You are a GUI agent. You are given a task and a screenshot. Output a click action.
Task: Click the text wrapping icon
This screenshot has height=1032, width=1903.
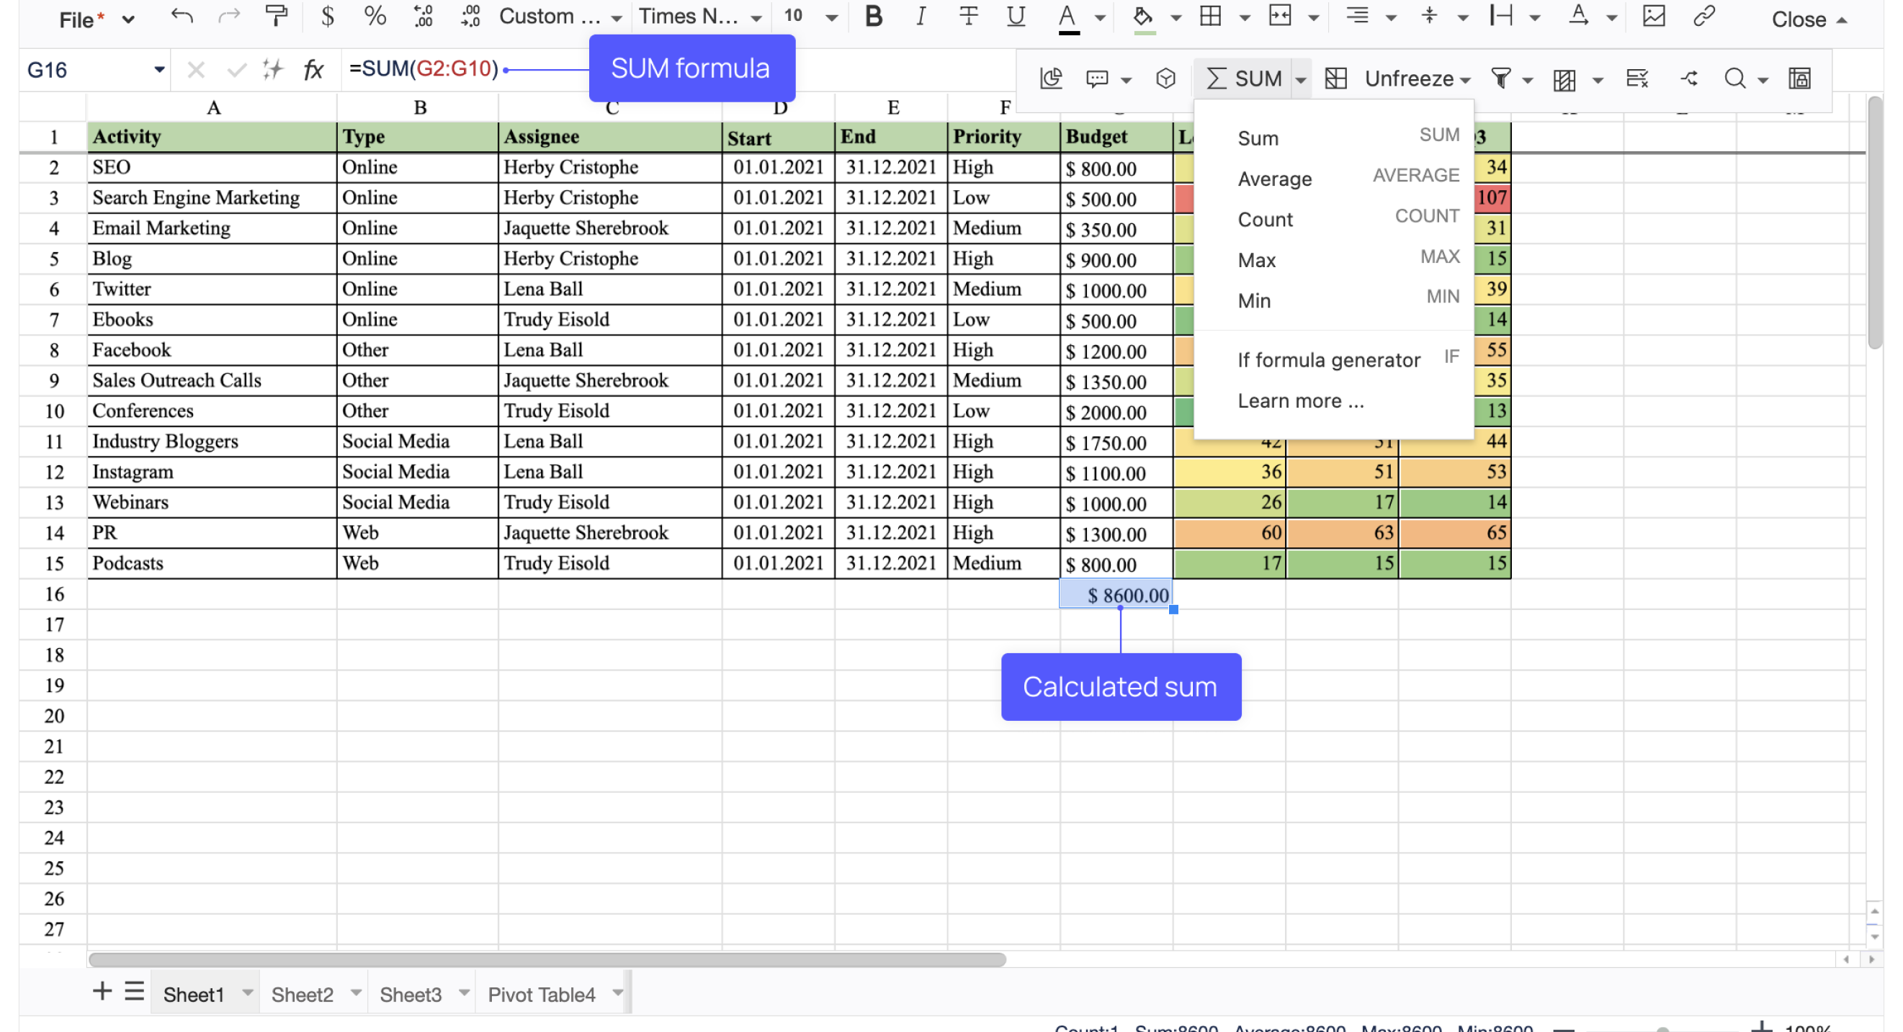coord(1501,17)
